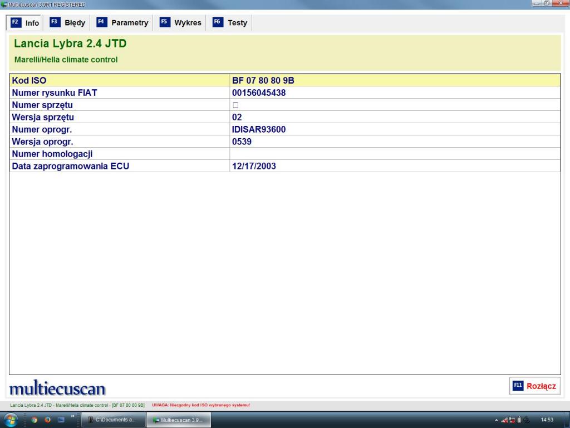Click the multiecuscan logo
Viewport: 570px width, 428px height.
point(57,388)
